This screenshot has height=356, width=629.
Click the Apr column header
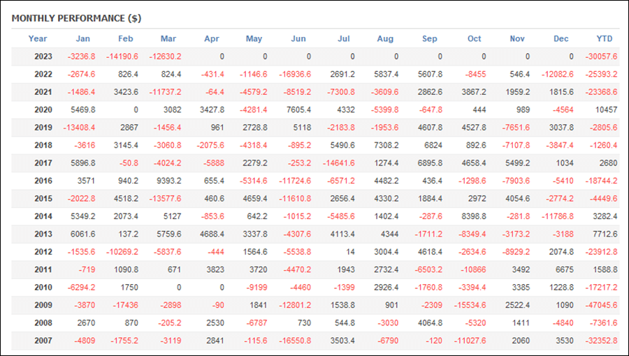click(212, 39)
